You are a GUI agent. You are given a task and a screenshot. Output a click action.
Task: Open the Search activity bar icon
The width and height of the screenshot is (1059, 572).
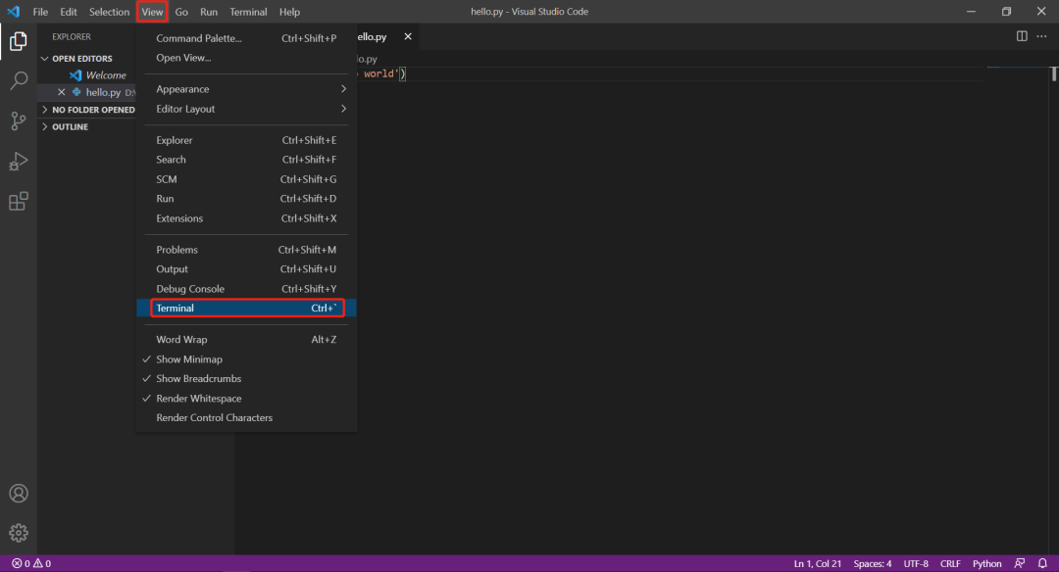tap(19, 81)
